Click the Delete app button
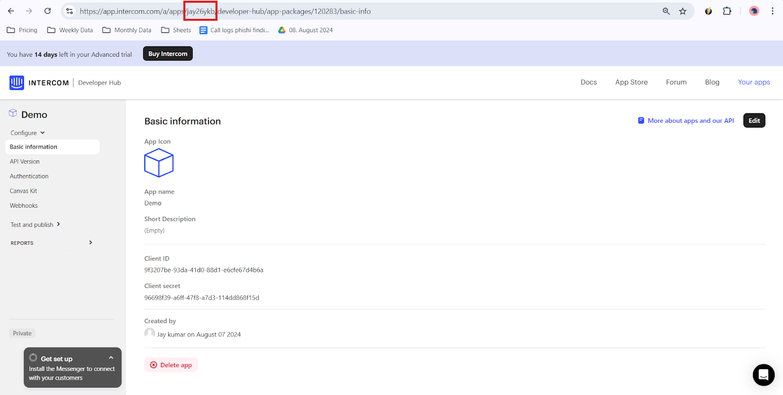This screenshot has height=395, width=783. click(171, 365)
